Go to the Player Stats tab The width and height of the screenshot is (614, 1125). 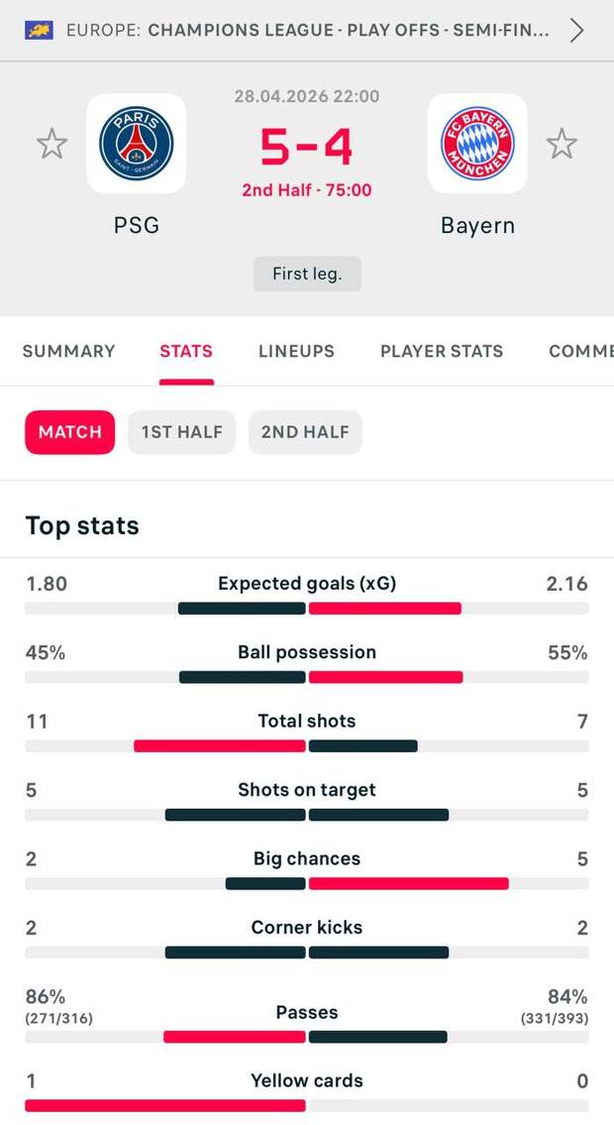click(x=442, y=351)
